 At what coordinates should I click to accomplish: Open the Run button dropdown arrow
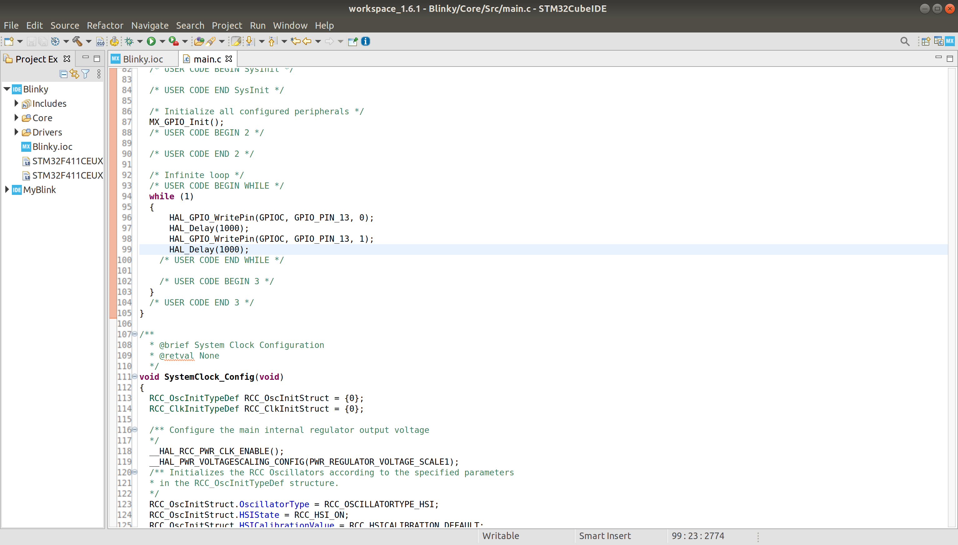click(x=162, y=41)
